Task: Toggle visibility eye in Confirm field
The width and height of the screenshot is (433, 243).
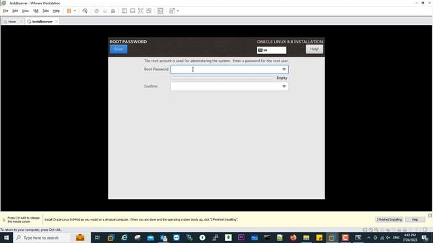Action: pyautogui.click(x=284, y=86)
